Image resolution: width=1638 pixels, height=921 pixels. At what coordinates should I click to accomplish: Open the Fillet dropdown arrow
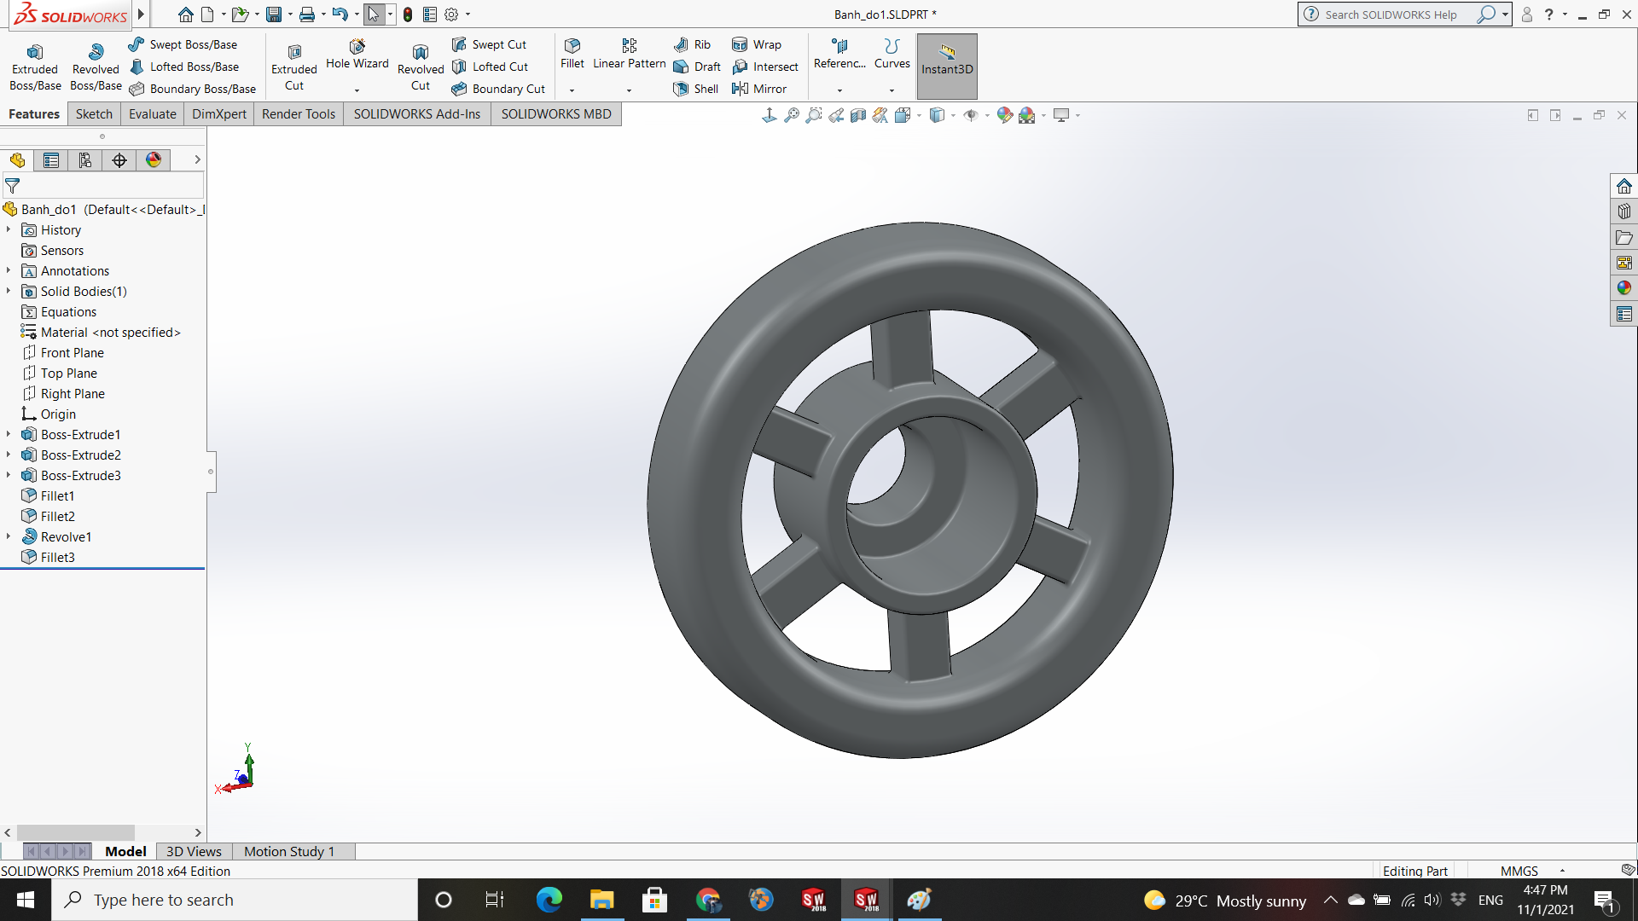pos(572,90)
